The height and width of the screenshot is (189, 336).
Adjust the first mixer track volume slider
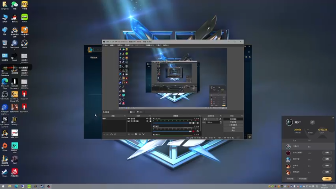click(x=172, y=123)
